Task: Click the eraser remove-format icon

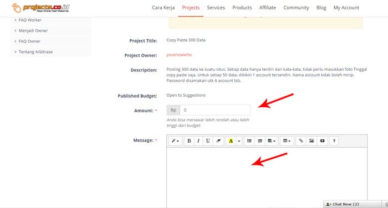Action: (218, 141)
